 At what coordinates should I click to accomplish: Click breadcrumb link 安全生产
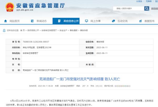63,30
